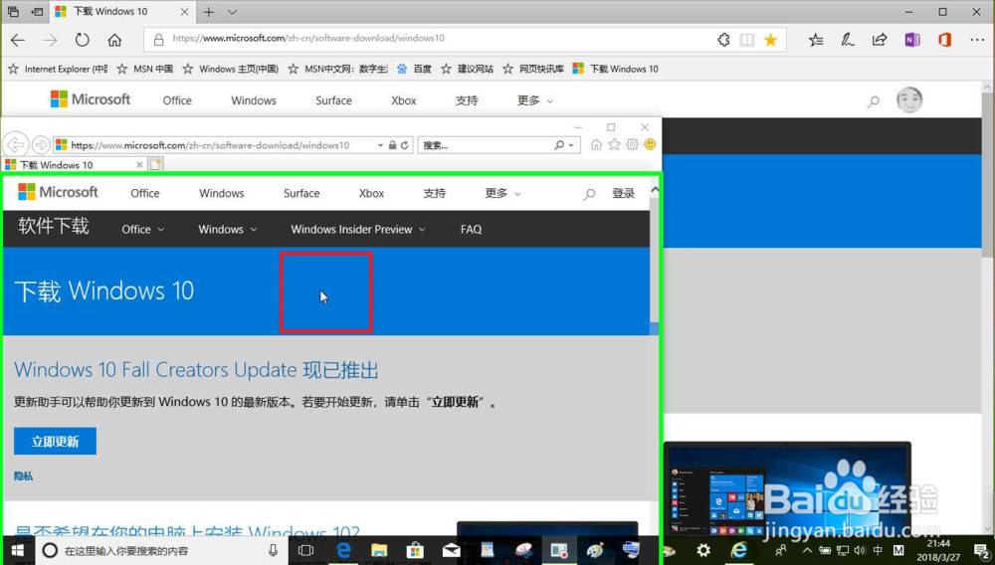Click set these tabs aside icon in Edge
Image resolution: width=995 pixels, height=565 pixels.
38,11
